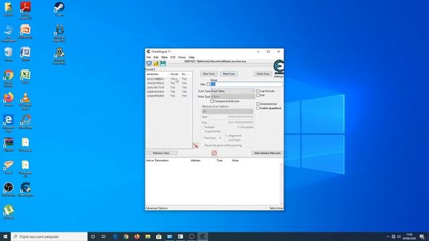Viewport: 429px width, 241px height.
Task: Click Add Address Manually
Action: tap(267, 153)
